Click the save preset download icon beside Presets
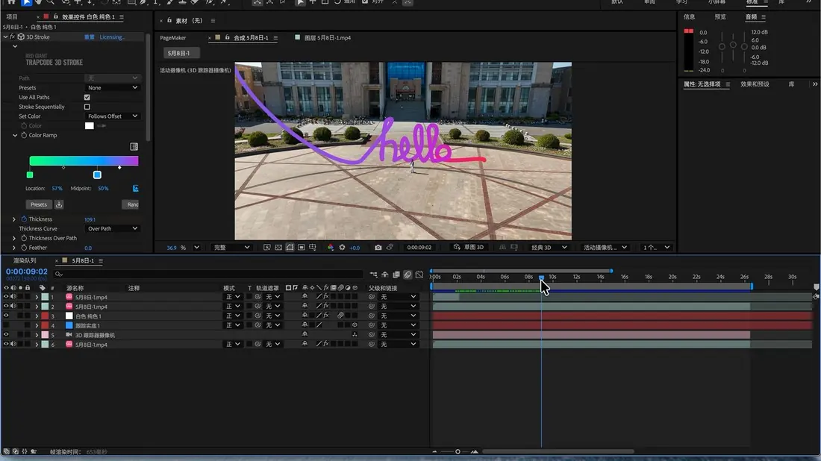Viewport: 821px width, 461px height. coord(59,204)
